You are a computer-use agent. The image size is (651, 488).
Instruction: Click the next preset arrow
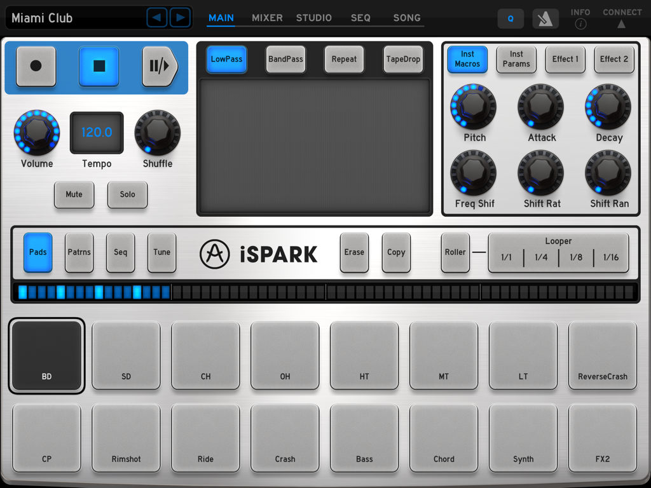point(181,17)
